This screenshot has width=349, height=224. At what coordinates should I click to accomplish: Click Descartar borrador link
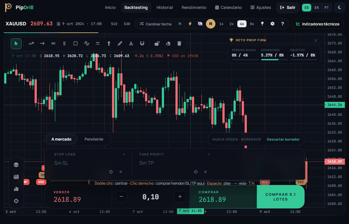pyautogui.click(x=283, y=139)
